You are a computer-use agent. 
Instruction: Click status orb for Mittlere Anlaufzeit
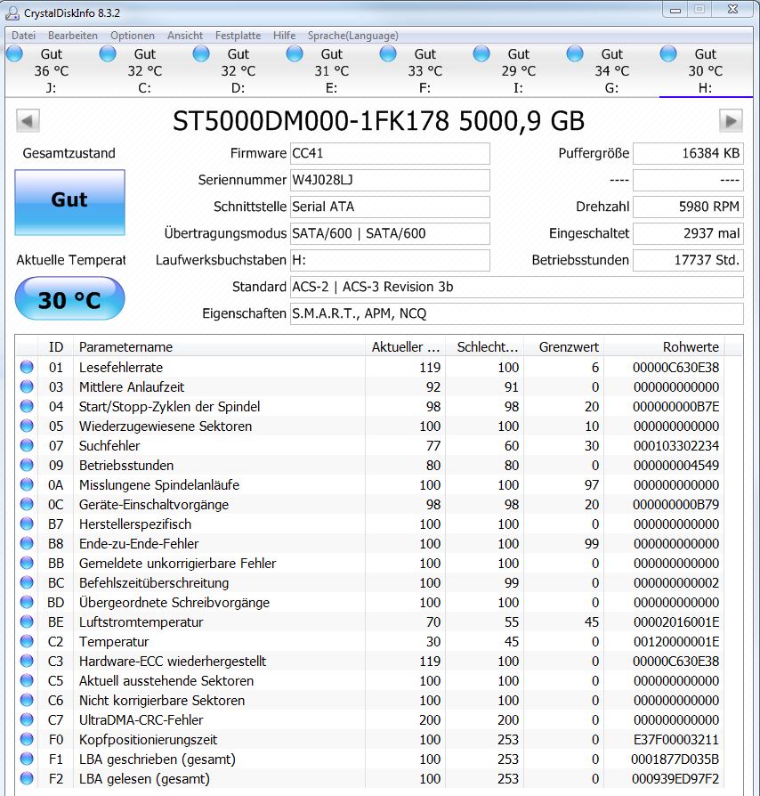coord(27,386)
